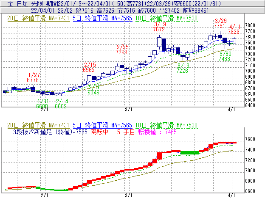Select the 3/30 7433 low label
The width and height of the screenshot is (265, 201).
pyautogui.click(x=225, y=56)
